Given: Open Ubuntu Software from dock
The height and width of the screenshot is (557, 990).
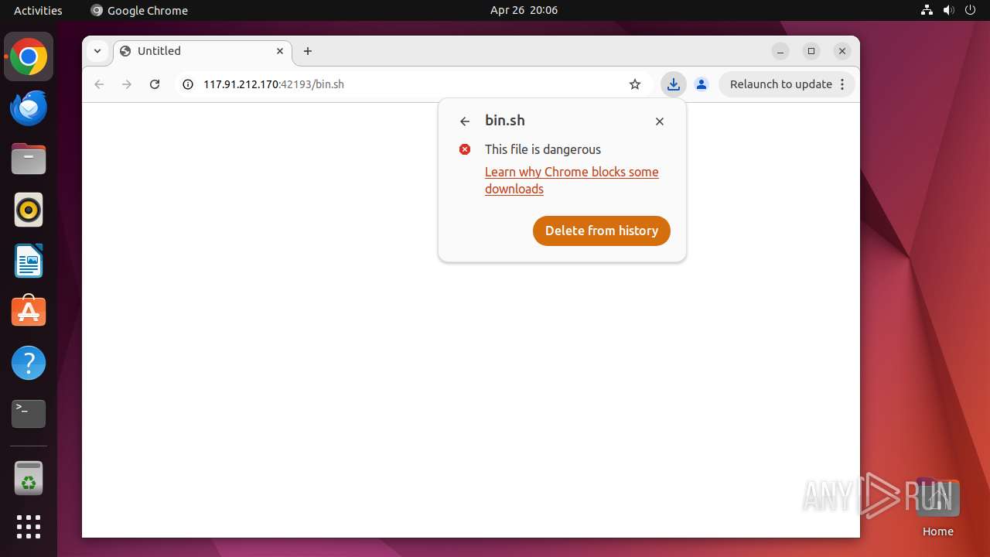Looking at the screenshot, I should [29, 312].
